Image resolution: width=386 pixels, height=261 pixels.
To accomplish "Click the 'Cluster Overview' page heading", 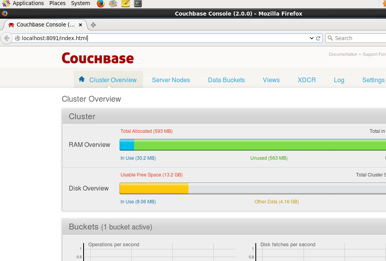I will tap(91, 99).
